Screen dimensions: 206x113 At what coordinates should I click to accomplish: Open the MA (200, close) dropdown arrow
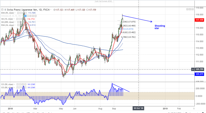click(15, 22)
